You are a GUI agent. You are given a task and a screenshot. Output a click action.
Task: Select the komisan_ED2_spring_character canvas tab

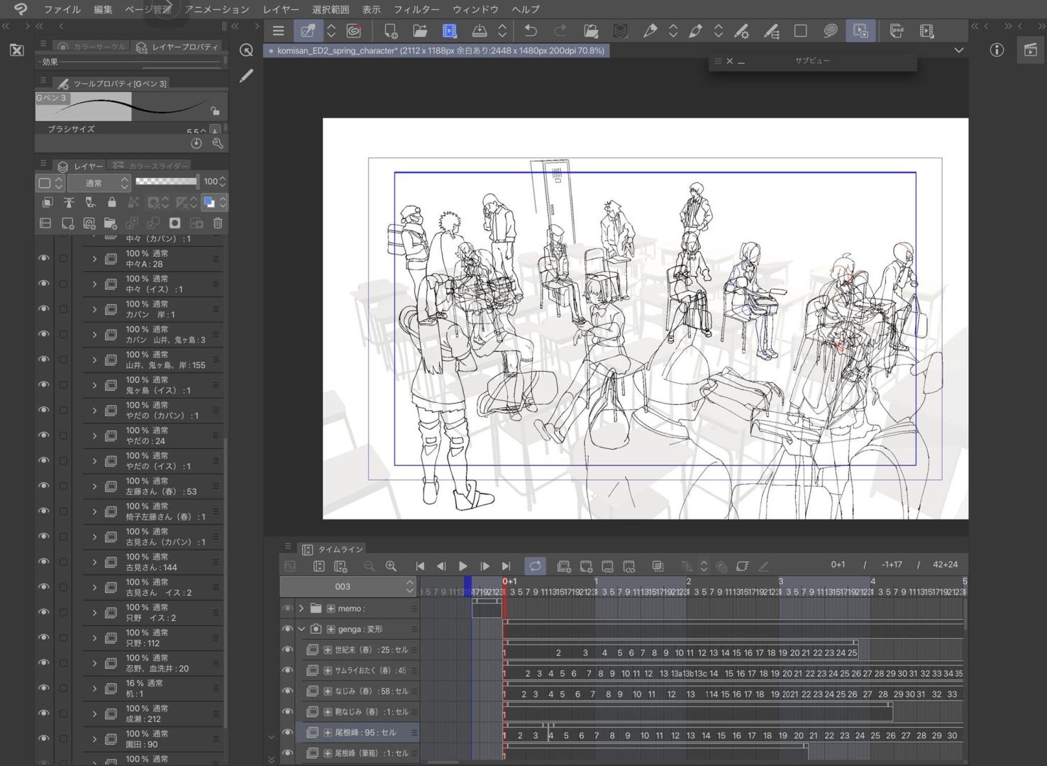click(436, 51)
